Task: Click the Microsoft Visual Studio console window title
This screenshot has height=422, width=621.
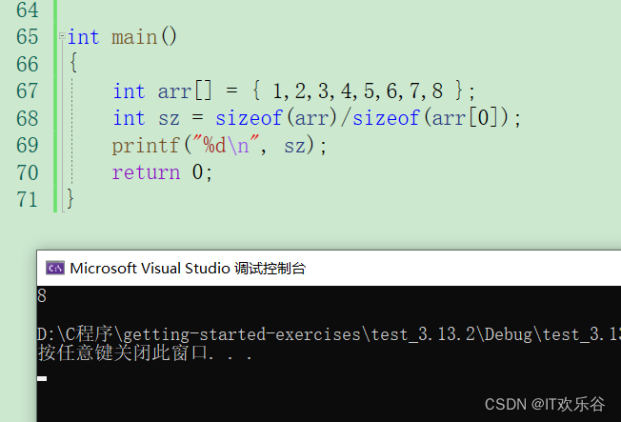Action: click(188, 269)
